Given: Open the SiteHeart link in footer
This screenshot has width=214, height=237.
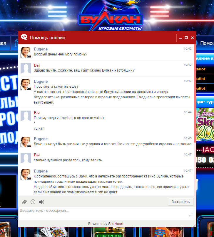Looking at the screenshot, I should tap(116, 224).
